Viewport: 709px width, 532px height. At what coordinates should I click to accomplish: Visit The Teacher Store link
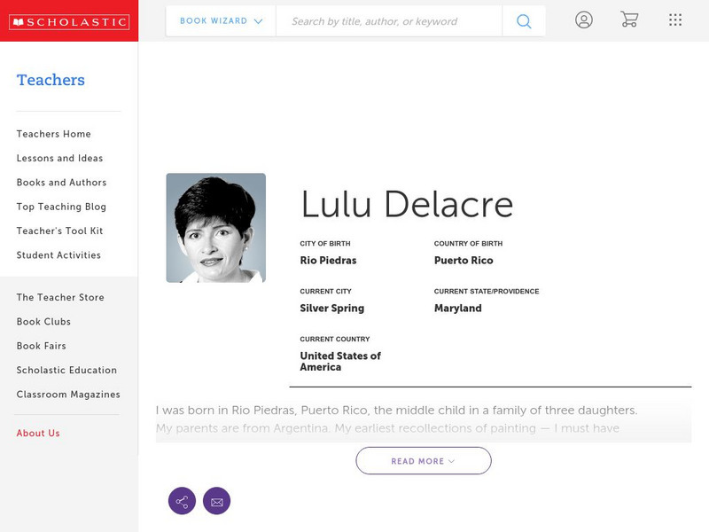click(60, 298)
